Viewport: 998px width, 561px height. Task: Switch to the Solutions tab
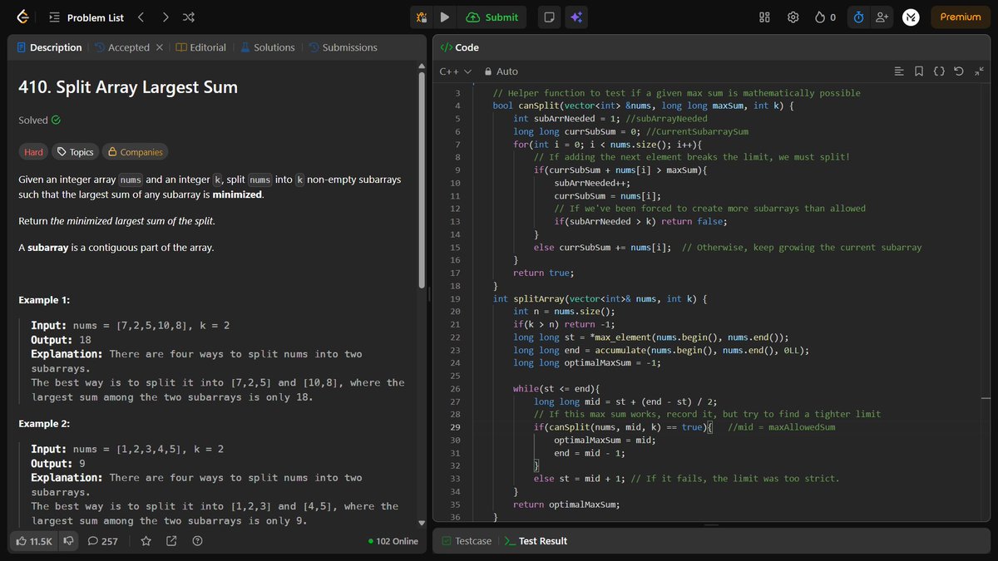(267, 47)
